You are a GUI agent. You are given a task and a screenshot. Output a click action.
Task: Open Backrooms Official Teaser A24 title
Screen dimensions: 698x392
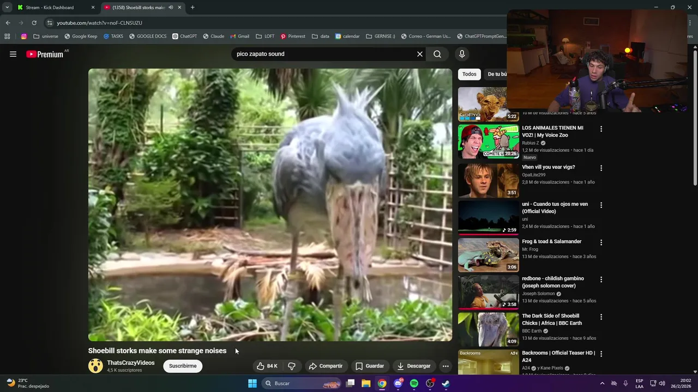tap(558, 356)
